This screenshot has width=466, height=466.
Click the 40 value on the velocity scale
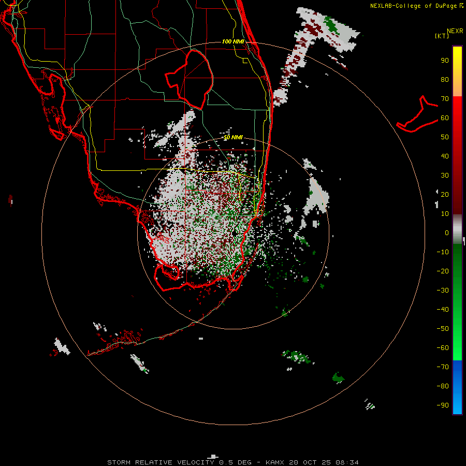(x=445, y=156)
